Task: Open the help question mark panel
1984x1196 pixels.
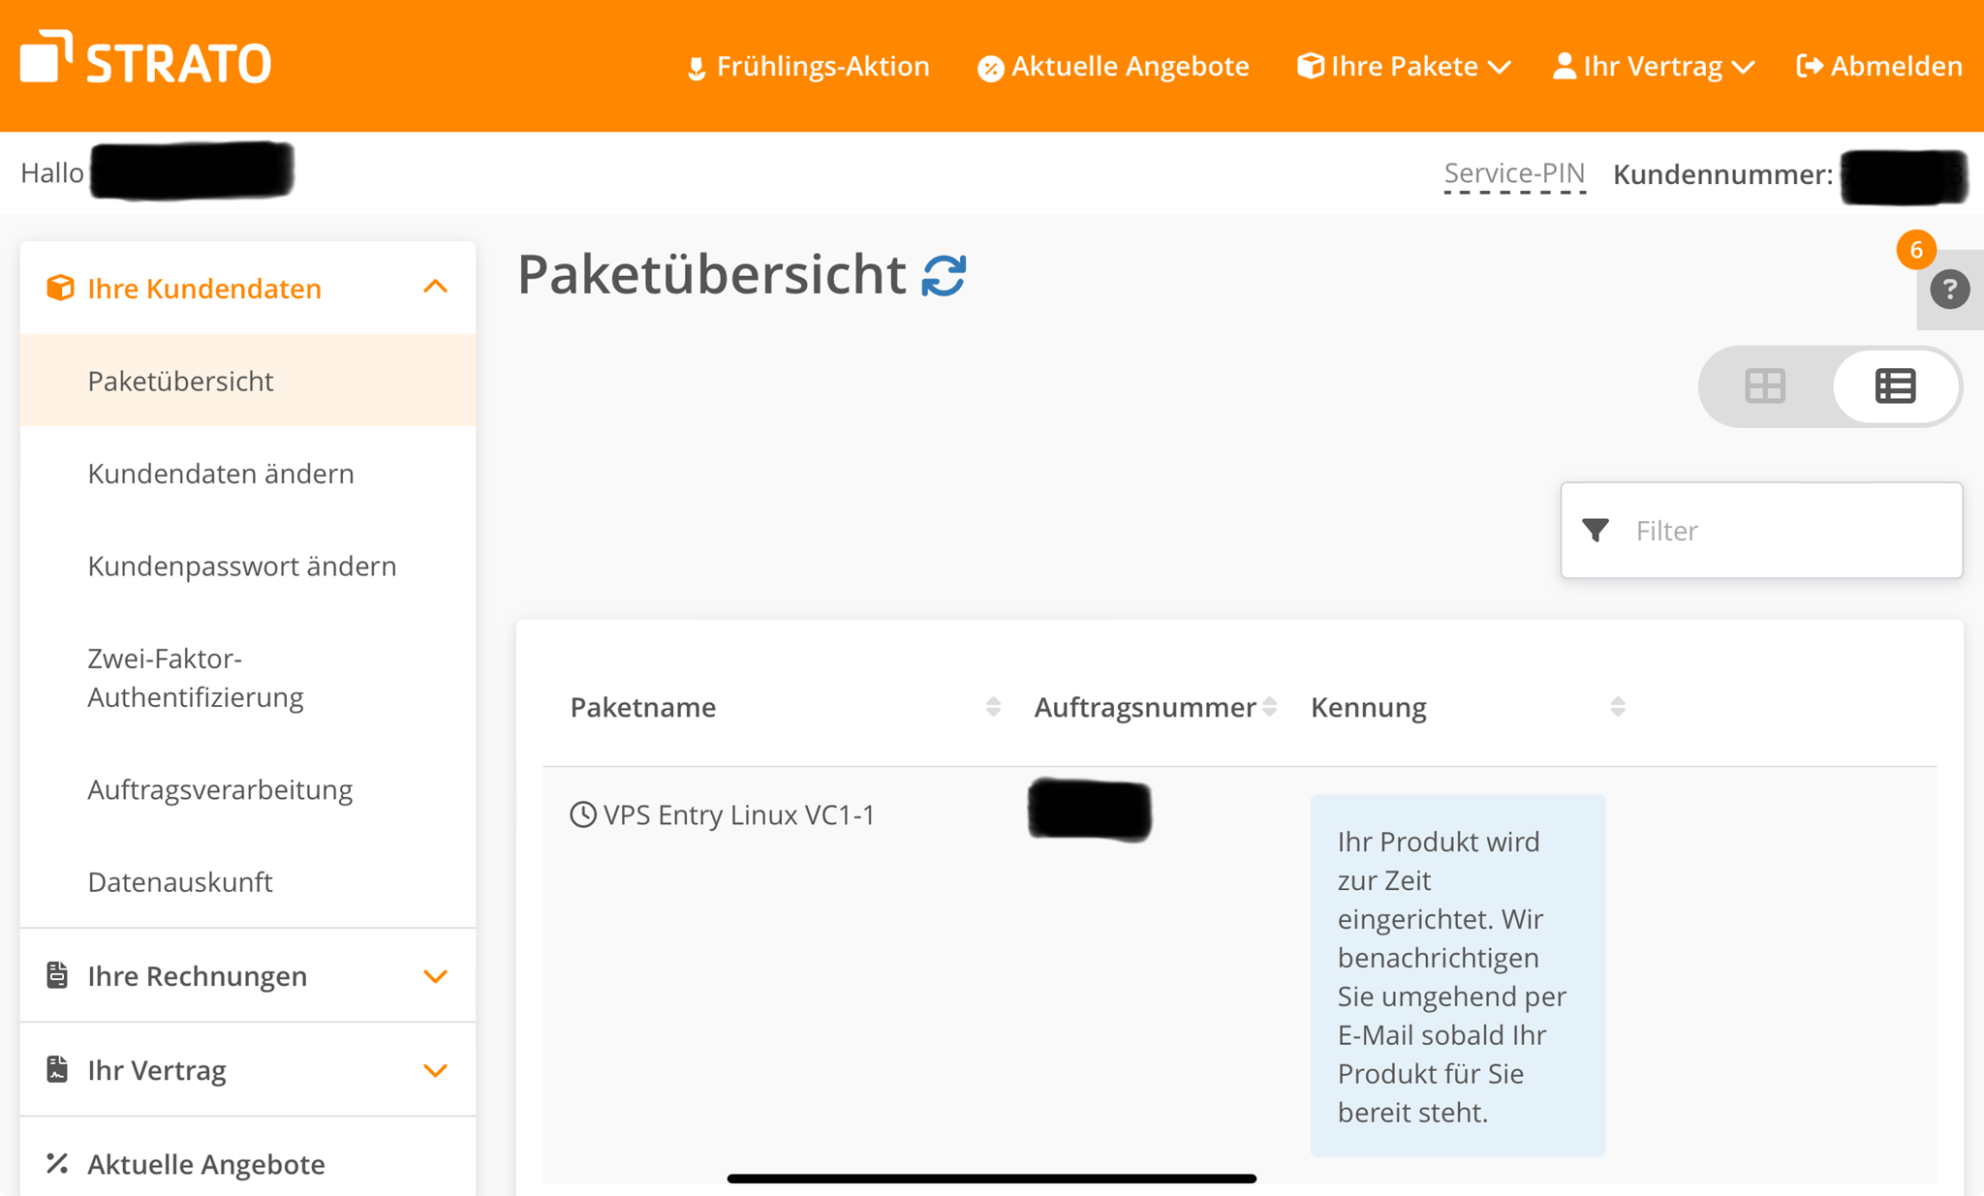Action: [x=1949, y=290]
